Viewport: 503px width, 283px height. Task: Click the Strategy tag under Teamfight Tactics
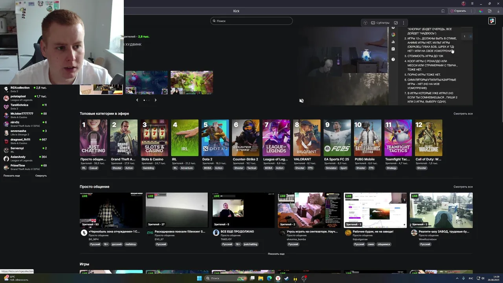click(391, 168)
